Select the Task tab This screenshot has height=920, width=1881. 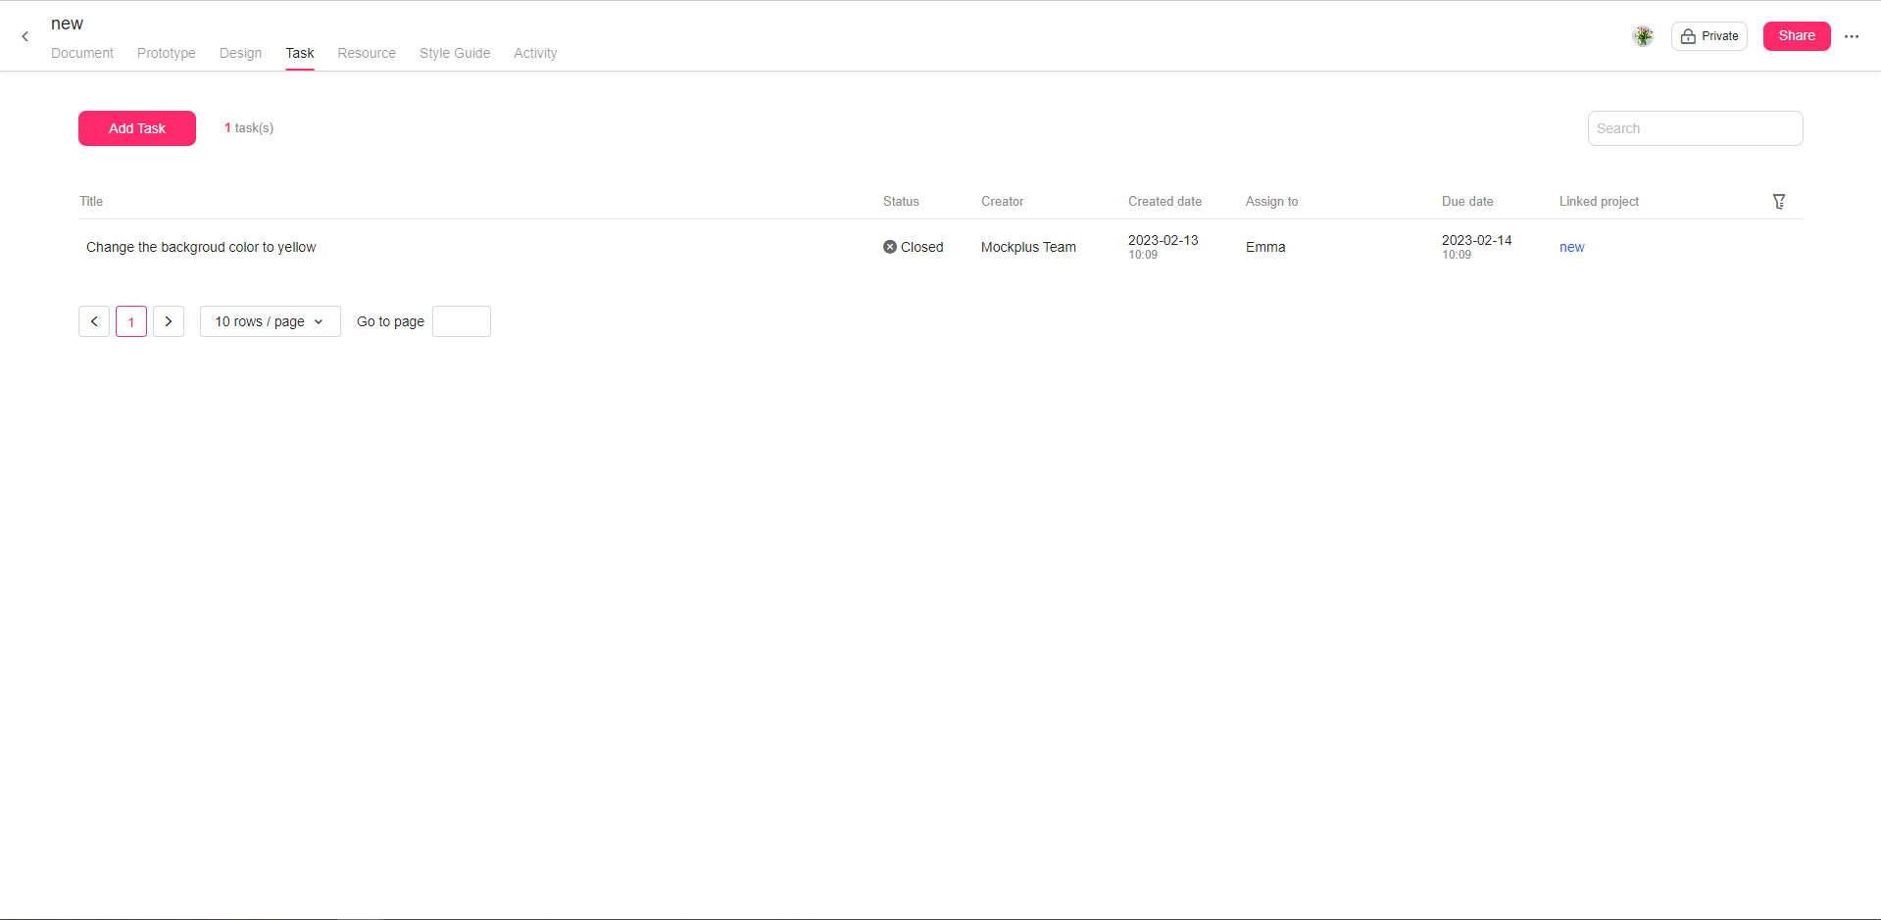[300, 53]
